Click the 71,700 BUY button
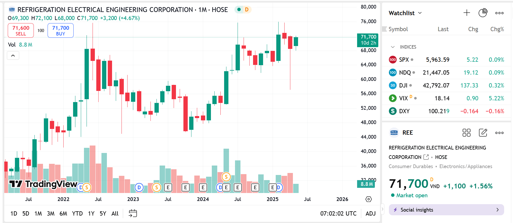The height and width of the screenshot is (223, 513). coord(60,31)
